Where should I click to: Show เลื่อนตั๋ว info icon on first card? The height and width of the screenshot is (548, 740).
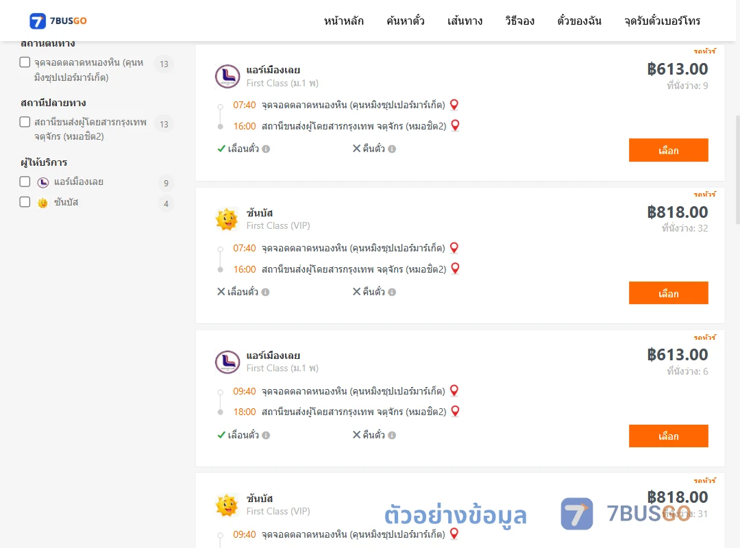266,149
